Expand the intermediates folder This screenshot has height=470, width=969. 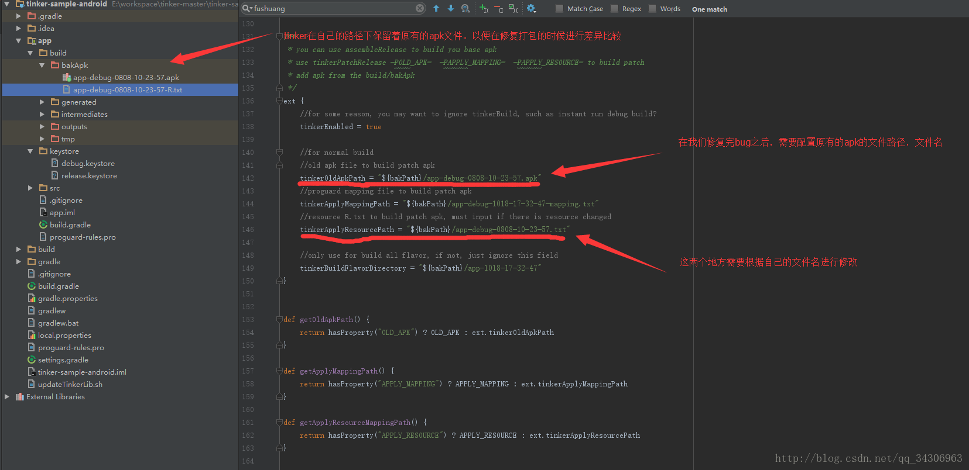tap(42, 114)
